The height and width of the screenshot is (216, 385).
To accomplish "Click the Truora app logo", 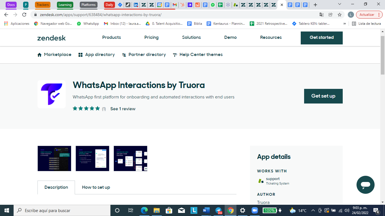I will tap(52, 94).
